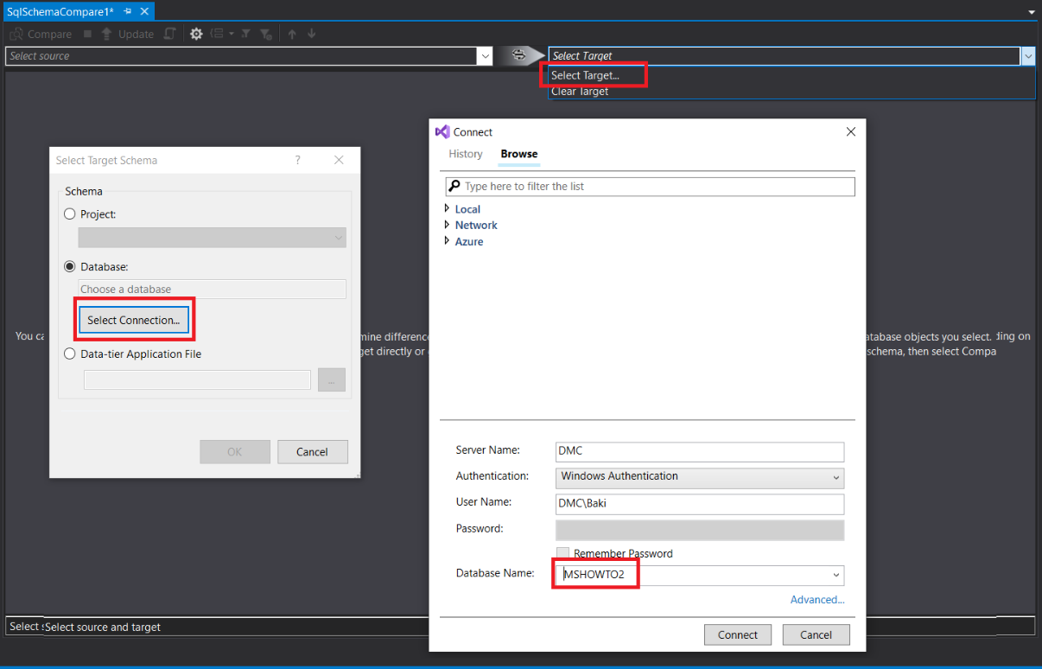Enable the Remember Password checkbox
The image size is (1042, 669).
[562, 553]
